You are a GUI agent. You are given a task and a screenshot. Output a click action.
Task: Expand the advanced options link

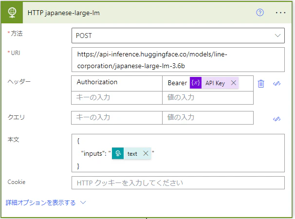click(46, 202)
